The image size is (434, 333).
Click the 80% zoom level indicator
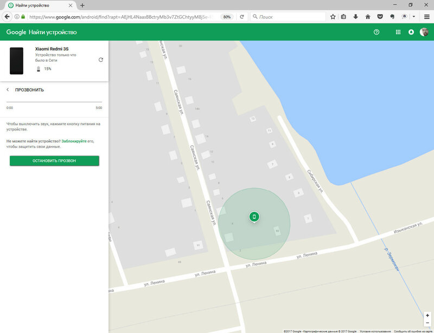(x=227, y=17)
